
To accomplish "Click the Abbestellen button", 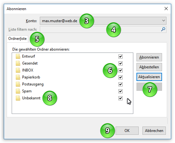I will click(x=149, y=67).
